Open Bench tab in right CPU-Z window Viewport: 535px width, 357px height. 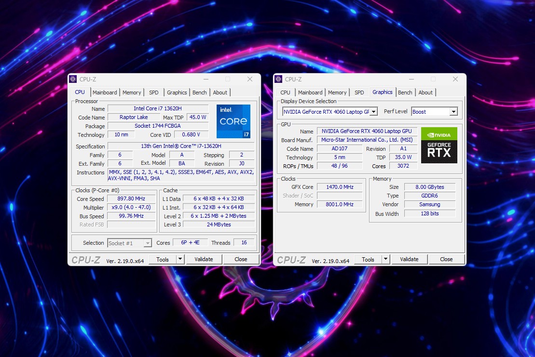tap(405, 93)
